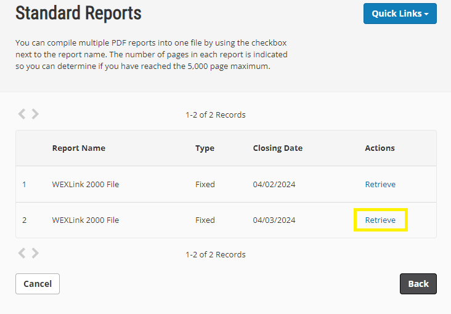Viewport: 451px width, 314px height.
Task: Retrieve report closing 04/02/2024
Action: (380, 184)
